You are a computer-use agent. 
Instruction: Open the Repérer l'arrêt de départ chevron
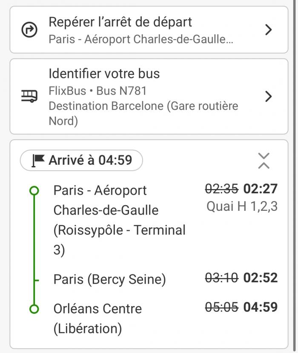(x=268, y=30)
